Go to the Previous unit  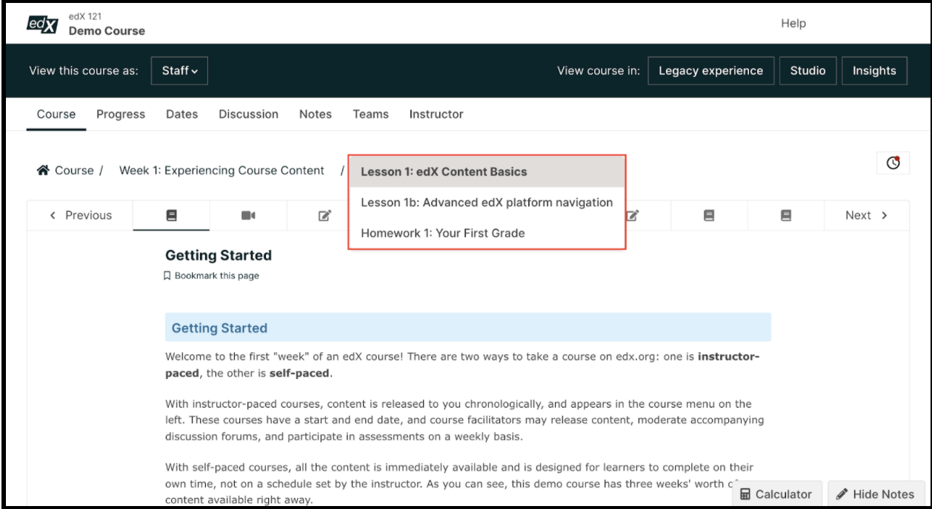(80, 215)
